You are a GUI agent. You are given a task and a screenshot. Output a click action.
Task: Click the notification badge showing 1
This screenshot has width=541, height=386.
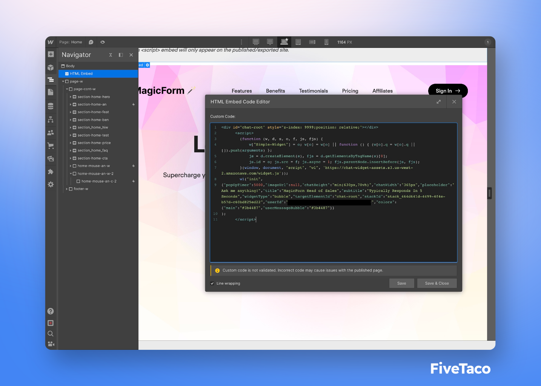click(488, 42)
